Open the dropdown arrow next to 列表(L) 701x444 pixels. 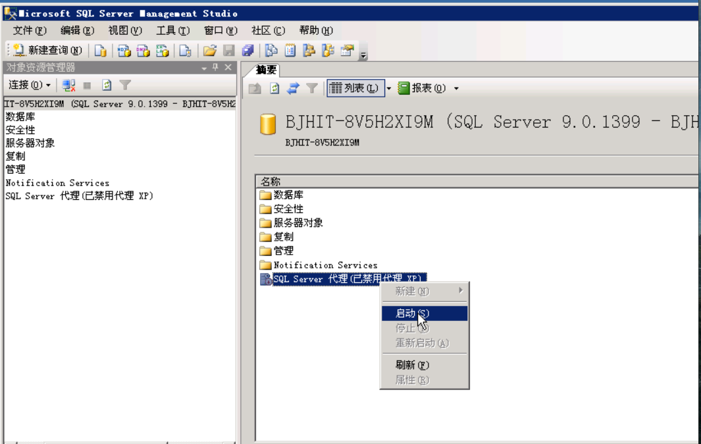[389, 88]
